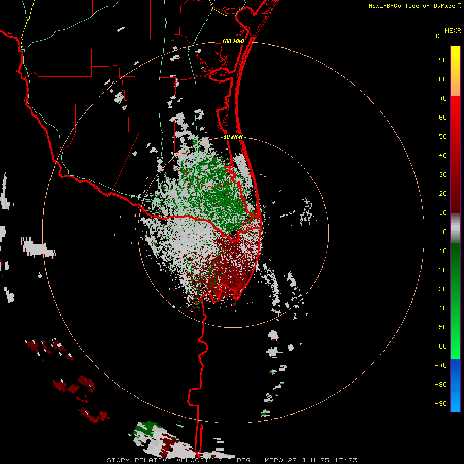The image size is (464, 464).
Task: Click the positive 80 value on the velocity scale
Action: [x=443, y=79]
